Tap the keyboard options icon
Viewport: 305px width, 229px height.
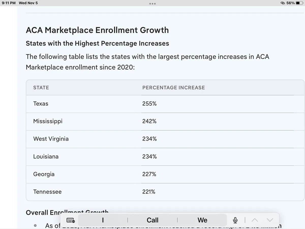click(70, 220)
